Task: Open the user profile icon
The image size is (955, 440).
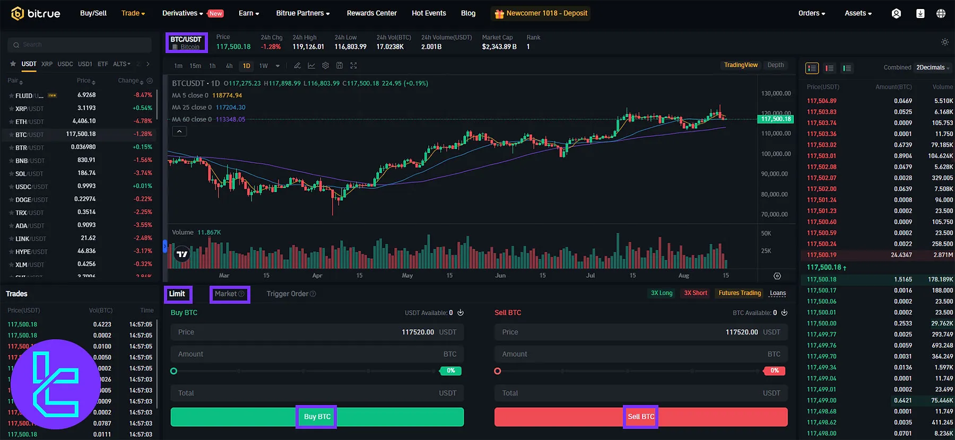Action: click(896, 14)
